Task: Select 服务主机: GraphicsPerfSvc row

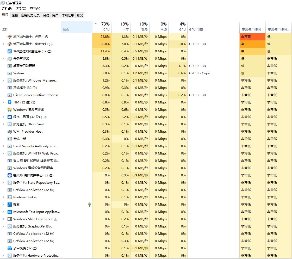Action: click(146, 226)
